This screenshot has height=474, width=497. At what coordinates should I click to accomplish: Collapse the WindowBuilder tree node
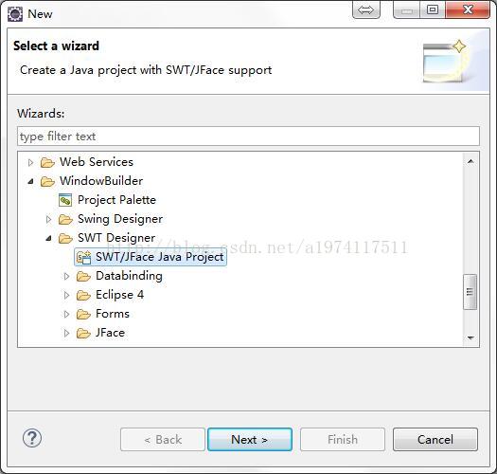click(30, 182)
